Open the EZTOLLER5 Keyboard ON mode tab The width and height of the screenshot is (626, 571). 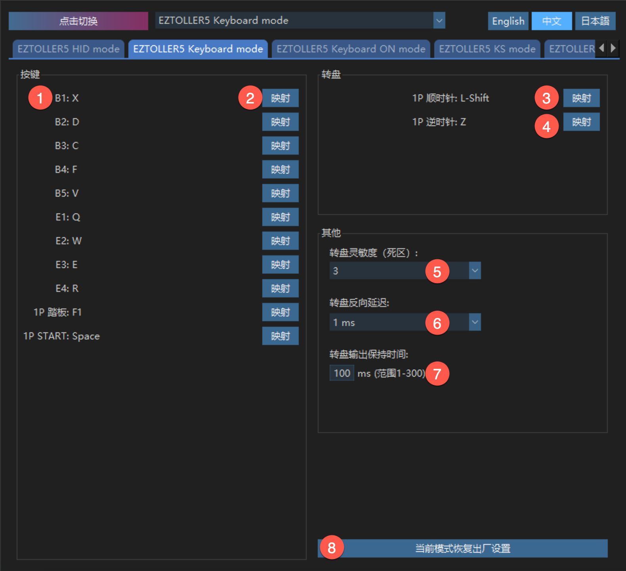tap(351, 49)
